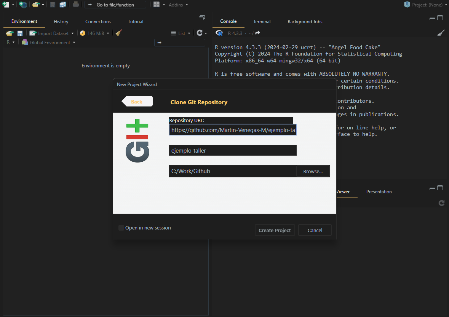Click the ejemplo-taller directory name field
449x317 pixels.
[233, 150]
